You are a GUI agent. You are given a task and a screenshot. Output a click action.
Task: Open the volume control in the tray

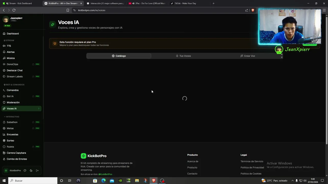point(305,181)
